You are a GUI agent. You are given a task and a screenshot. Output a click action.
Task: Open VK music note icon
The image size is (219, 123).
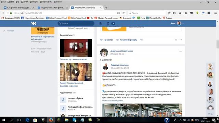tap(108, 24)
